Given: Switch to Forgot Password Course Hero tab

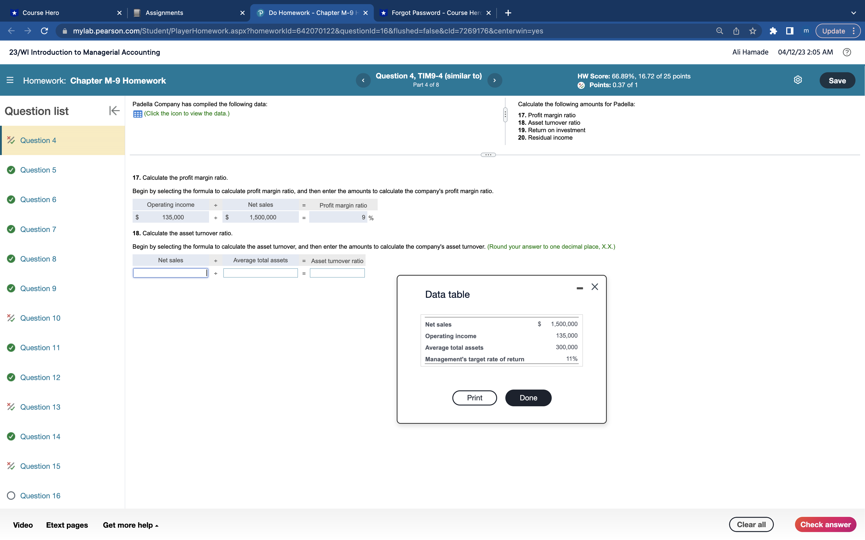Looking at the screenshot, I should (x=436, y=13).
